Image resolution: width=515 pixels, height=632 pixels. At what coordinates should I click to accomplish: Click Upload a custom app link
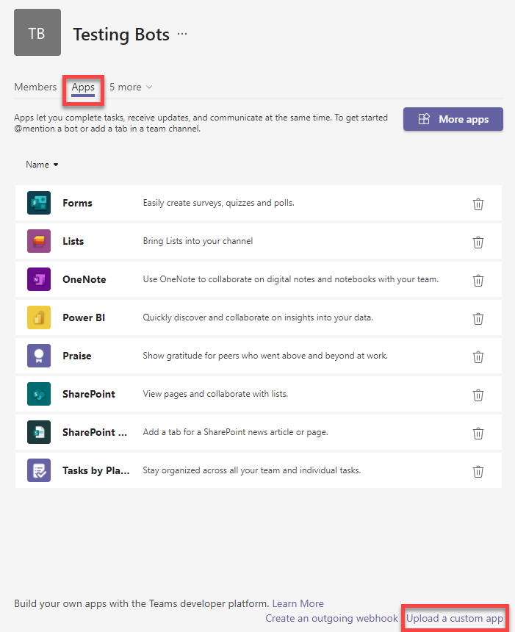(x=455, y=618)
